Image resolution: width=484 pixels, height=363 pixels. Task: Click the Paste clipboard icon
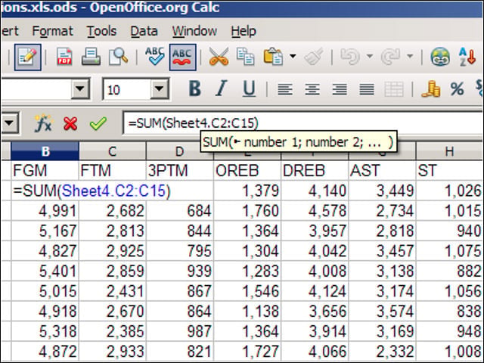(273, 57)
